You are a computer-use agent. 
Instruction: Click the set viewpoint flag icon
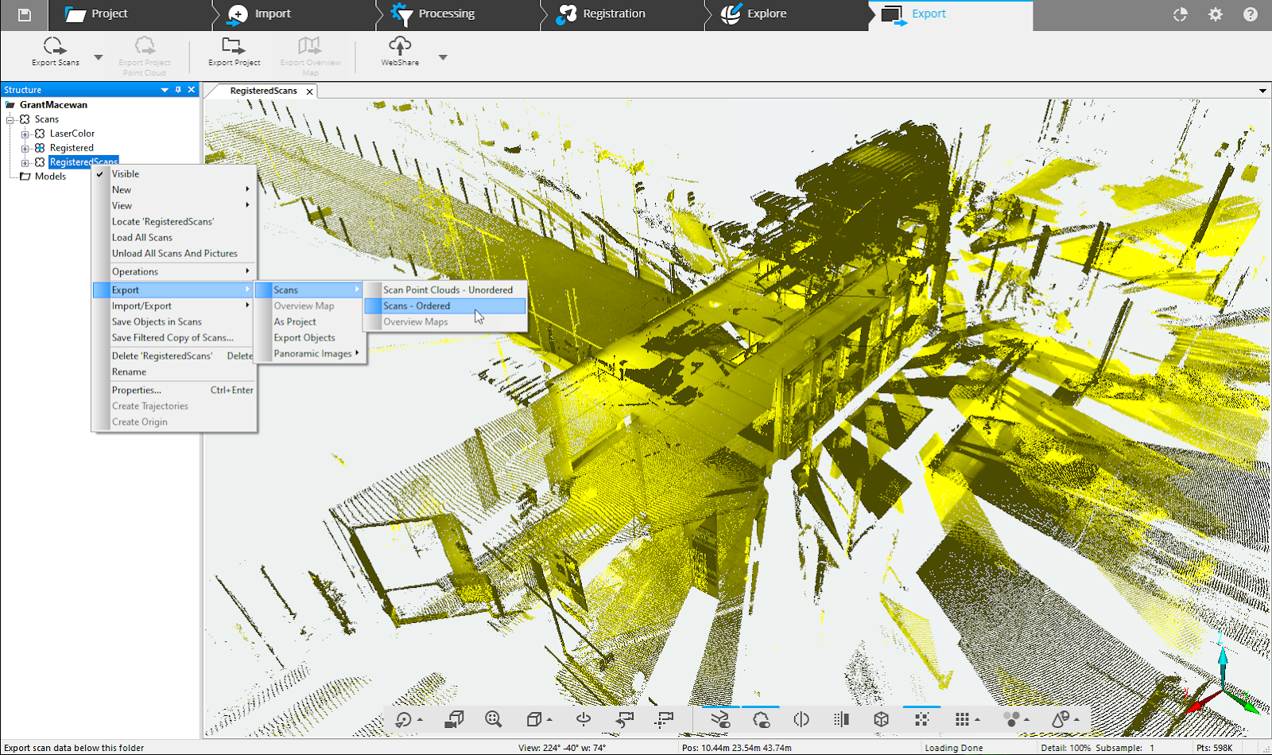point(665,719)
